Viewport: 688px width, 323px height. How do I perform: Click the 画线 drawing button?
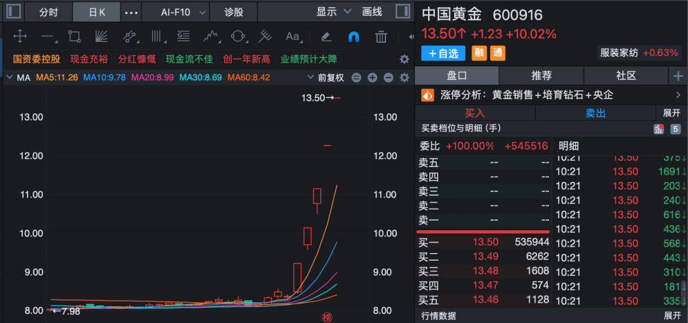[x=372, y=12]
